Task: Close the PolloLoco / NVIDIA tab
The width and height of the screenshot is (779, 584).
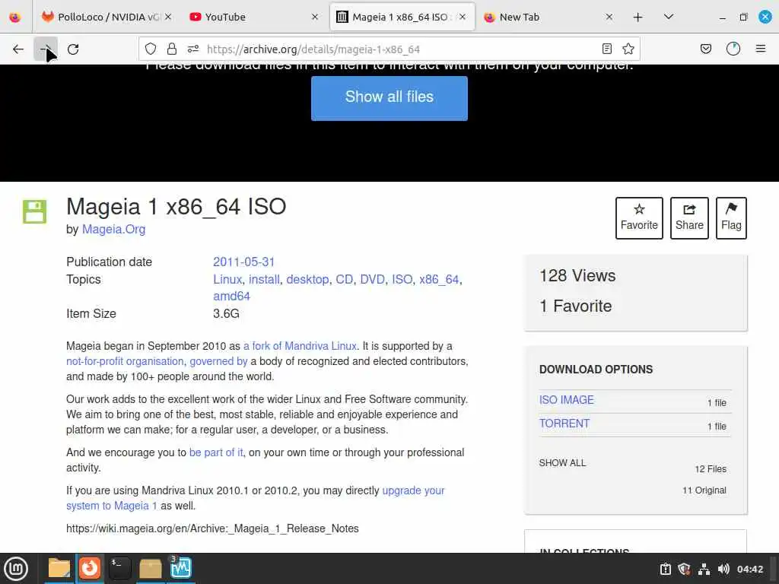Action: point(168,17)
